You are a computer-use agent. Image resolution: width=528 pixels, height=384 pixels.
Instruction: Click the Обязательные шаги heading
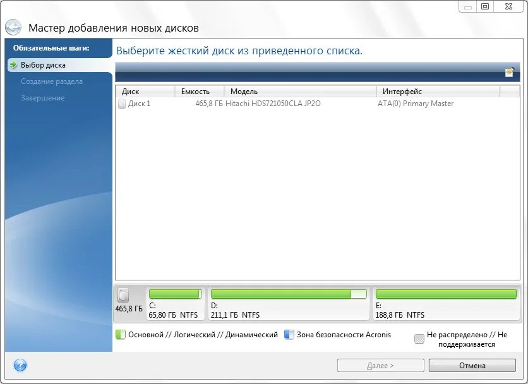click(x=51, y=48)
